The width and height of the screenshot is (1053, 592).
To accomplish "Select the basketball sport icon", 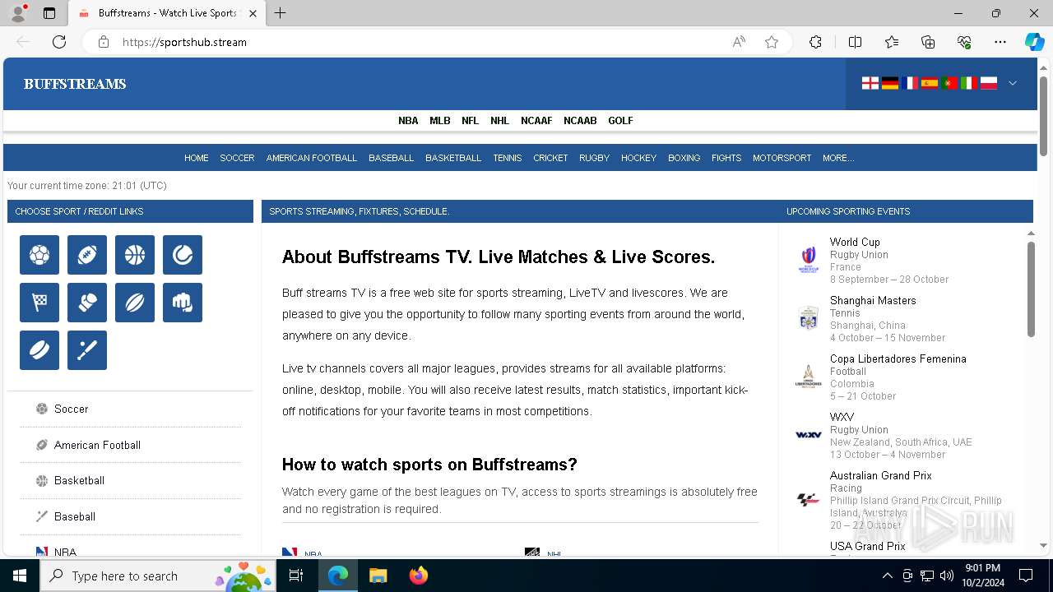I will click(135, 255).
